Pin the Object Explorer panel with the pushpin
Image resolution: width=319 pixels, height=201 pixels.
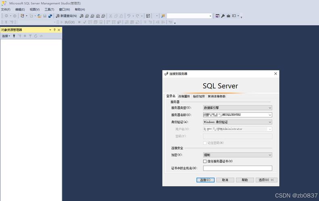coord(54,30)
